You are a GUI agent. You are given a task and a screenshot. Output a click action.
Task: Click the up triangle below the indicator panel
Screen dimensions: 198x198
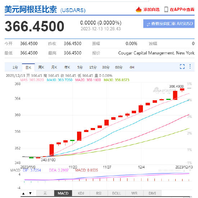(23, 193)
